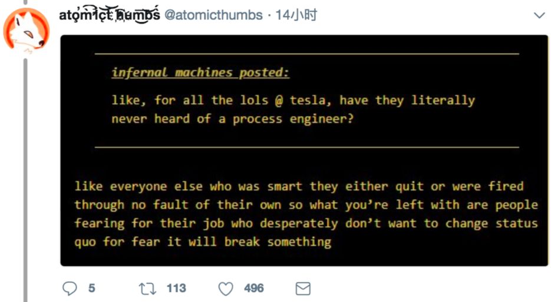551x302 pixels.
Task: Open the tweet via the 14小时 timestamp
Action: [296, 15]
